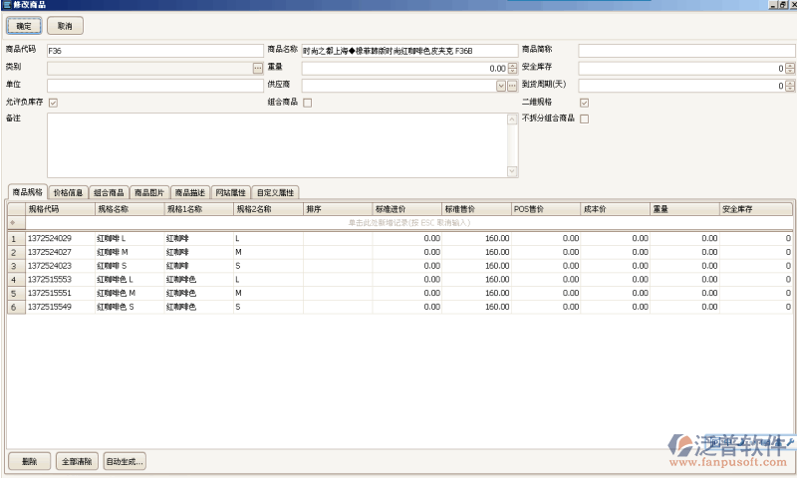Click the 安全库存 spinner arrows
The width and height of the screenshot is (797, 478).
(790, 68)
